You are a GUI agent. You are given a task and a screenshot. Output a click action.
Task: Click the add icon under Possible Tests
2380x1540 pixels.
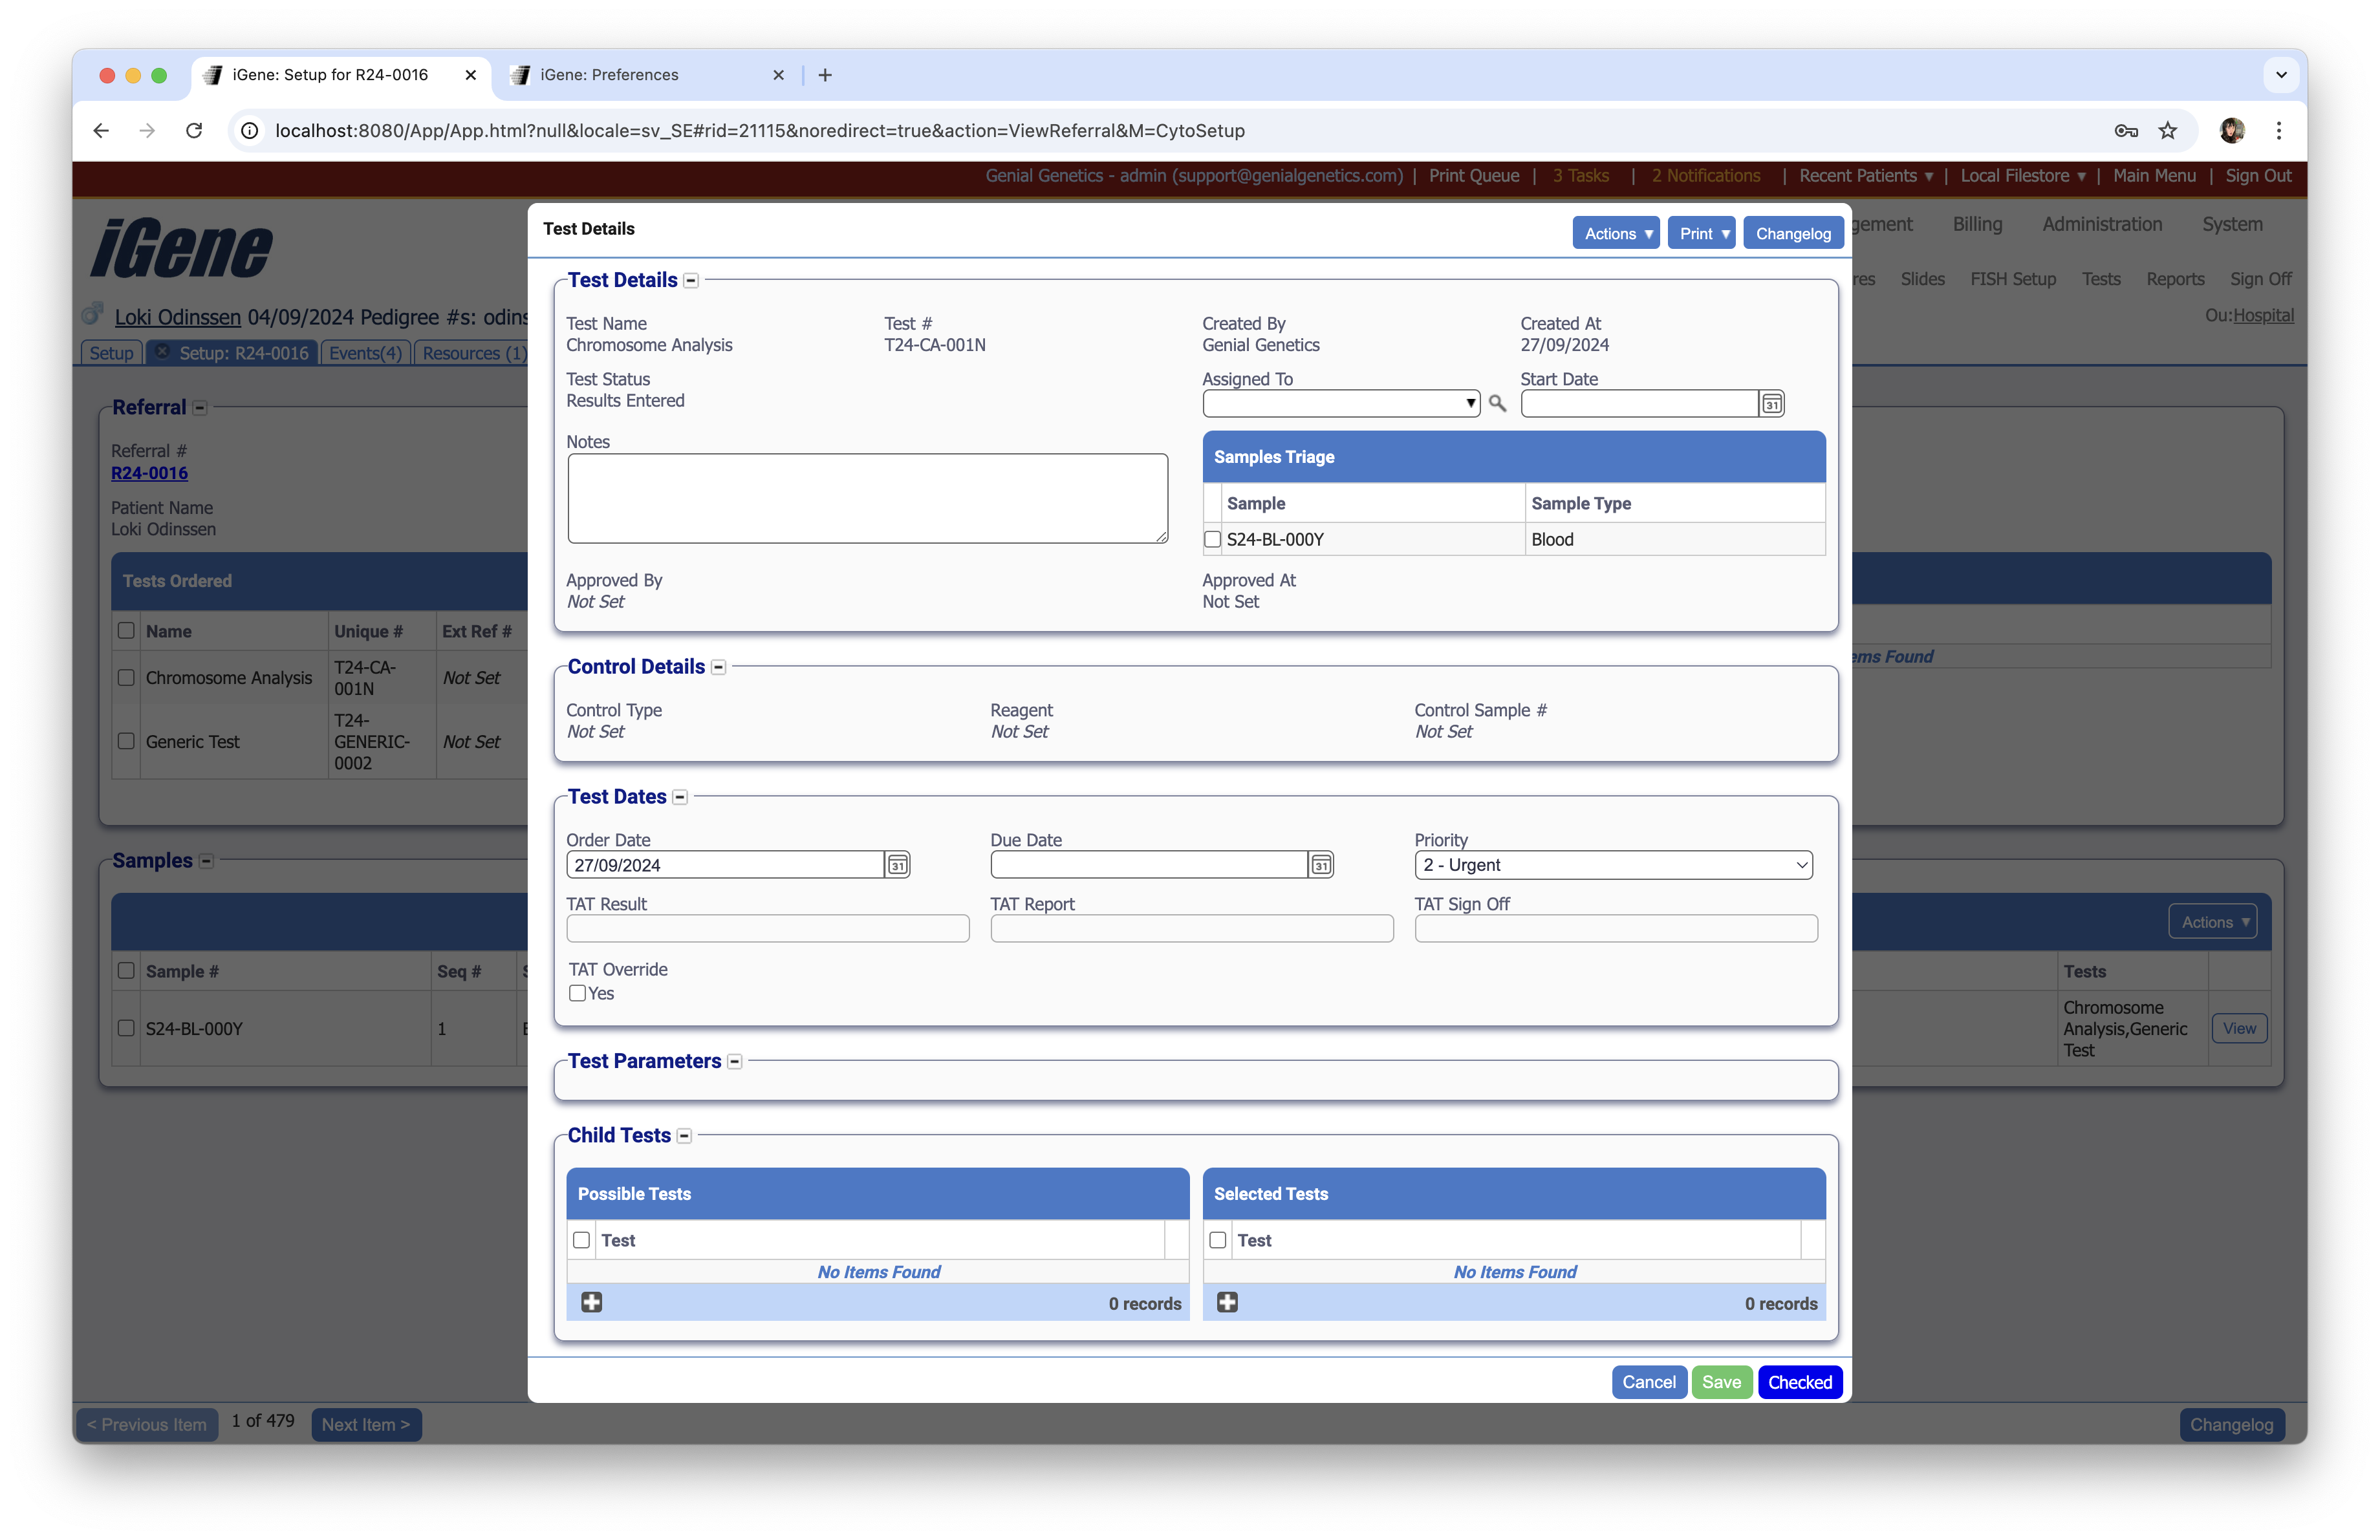click(592, 1302)
